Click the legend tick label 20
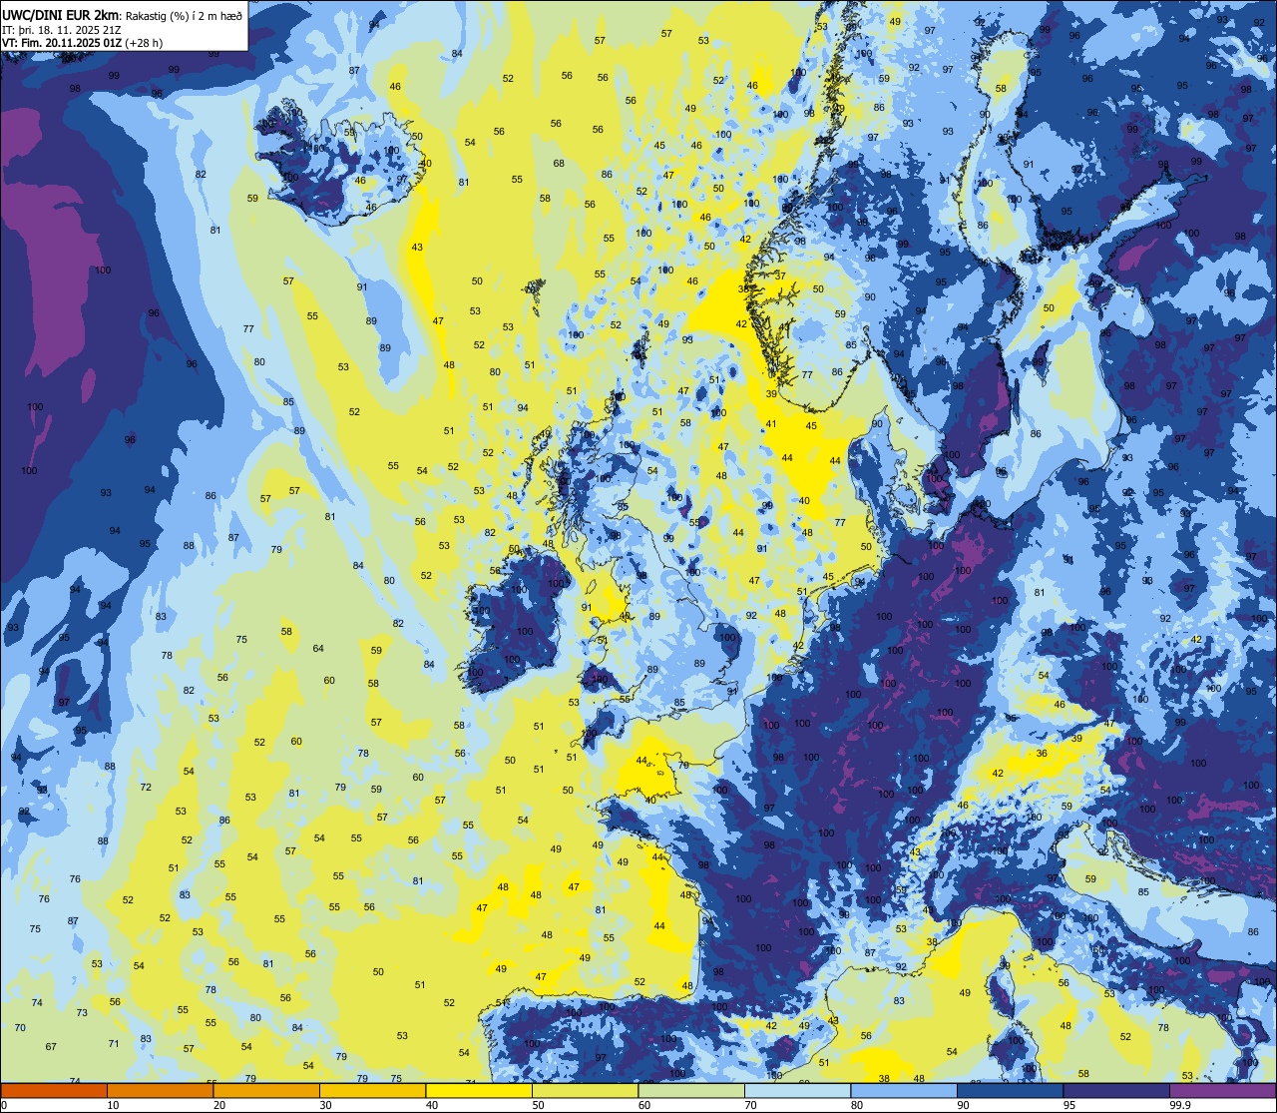 click(219, 1105)
